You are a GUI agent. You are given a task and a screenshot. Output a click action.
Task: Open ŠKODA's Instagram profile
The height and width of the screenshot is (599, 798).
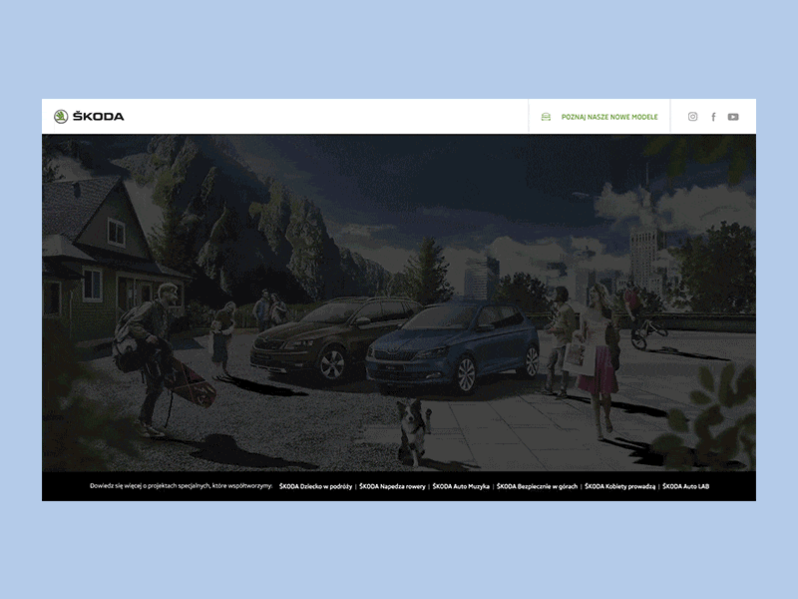click(691, 116)
